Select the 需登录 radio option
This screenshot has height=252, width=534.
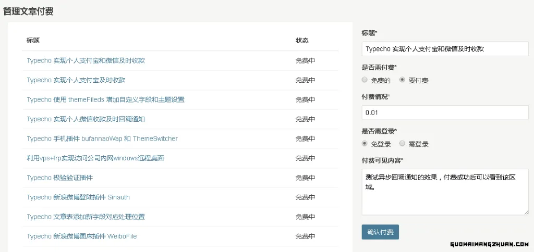[402, 144]
